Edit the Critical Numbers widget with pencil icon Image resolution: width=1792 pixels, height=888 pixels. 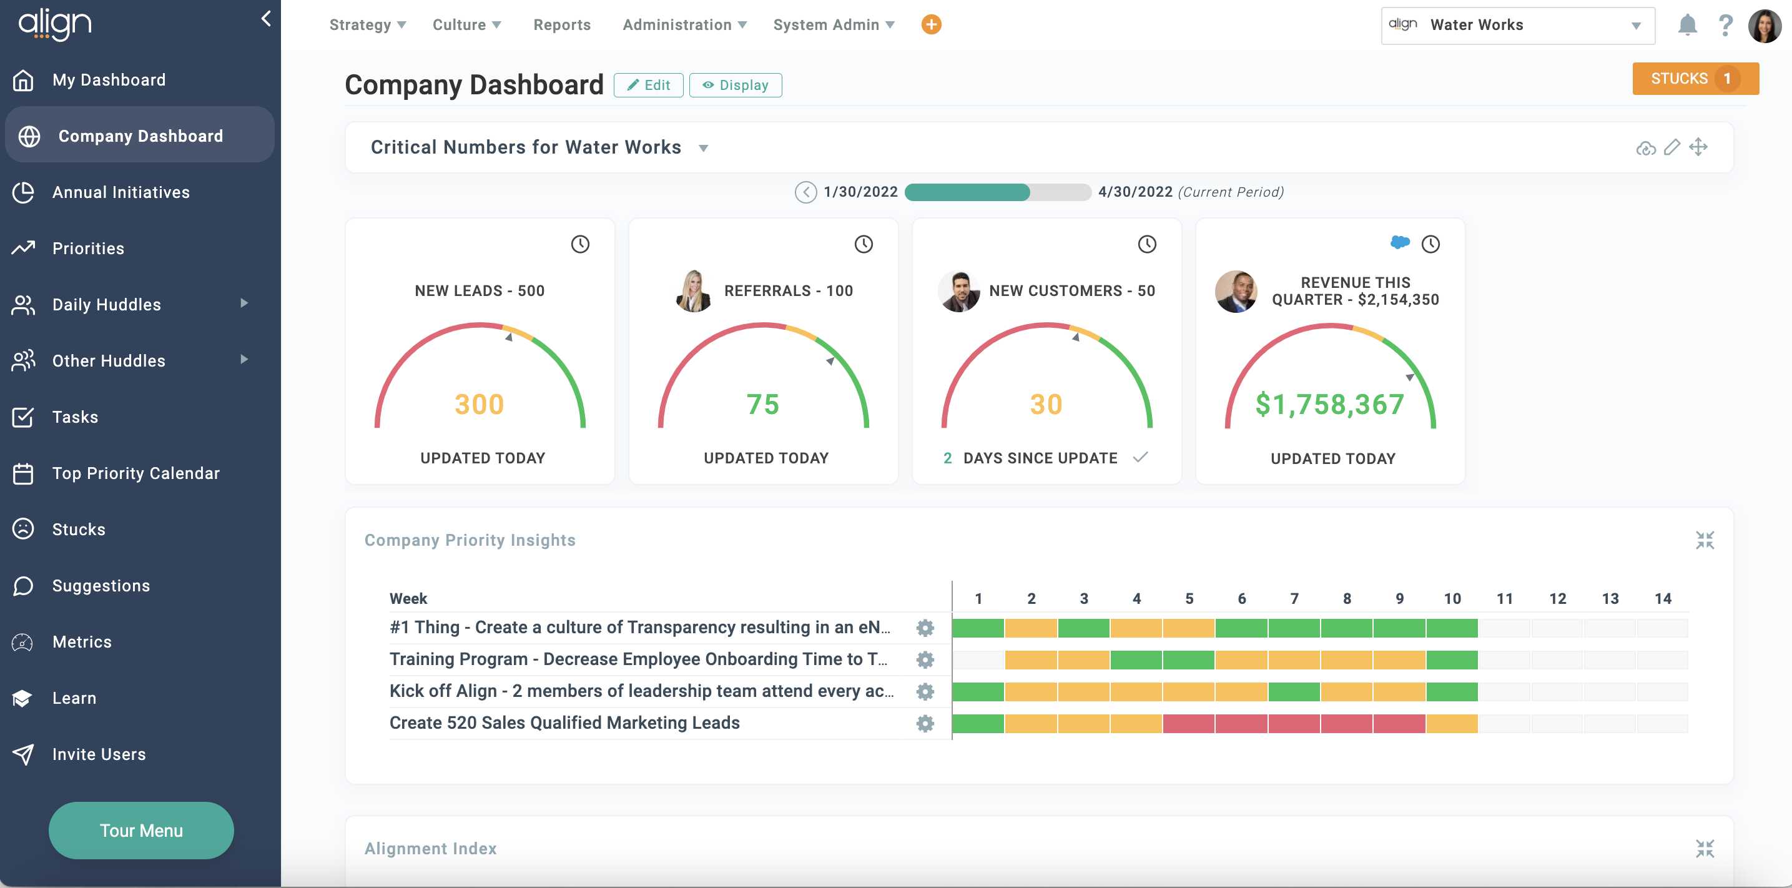click(1672, 147)
